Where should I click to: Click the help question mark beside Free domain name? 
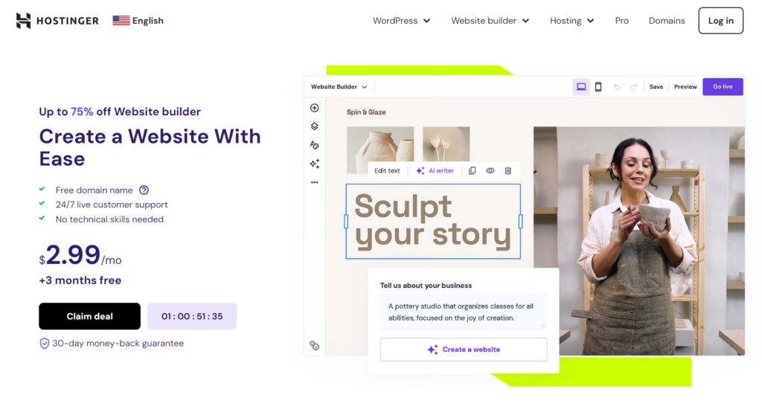[x=144, y=190]
